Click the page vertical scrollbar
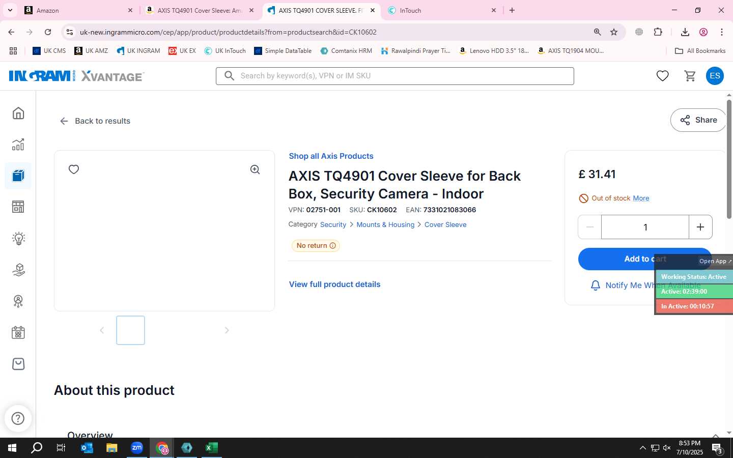 [729, 159]
